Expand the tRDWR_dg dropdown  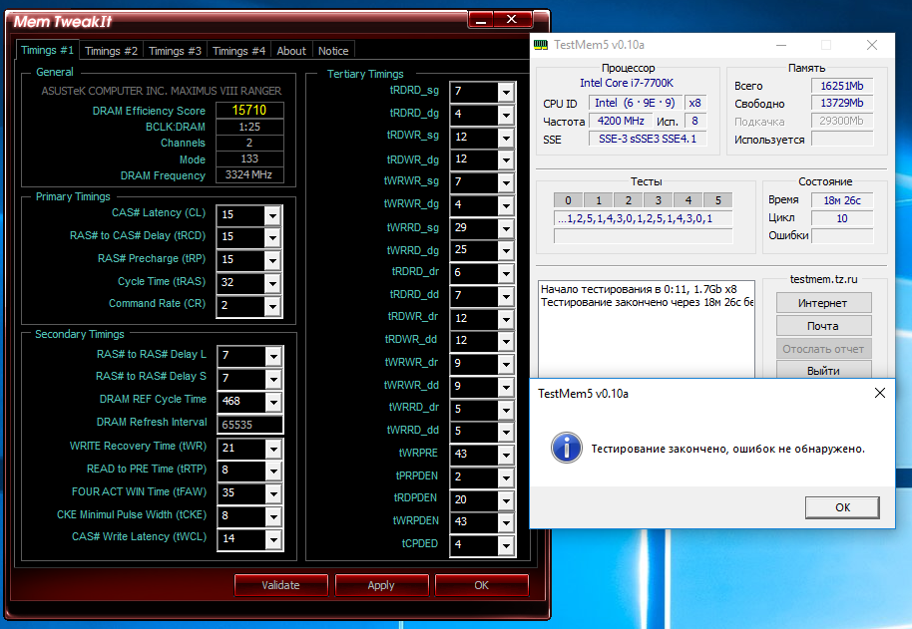click(x=506, y=159)
